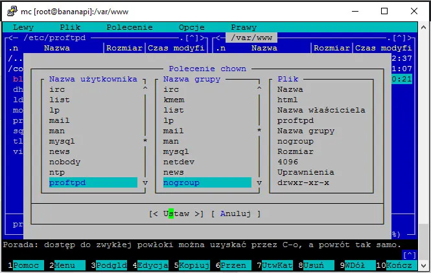The image size is (431, 273).
Task: Click the /var/www right panel path
Action: [251, 38]
